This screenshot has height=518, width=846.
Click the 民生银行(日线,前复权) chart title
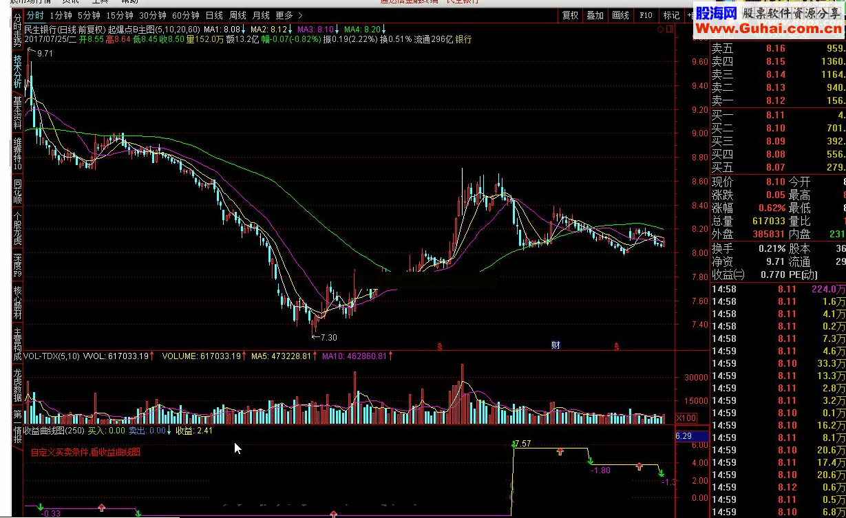pyautogui.click(x=65, y=30)
